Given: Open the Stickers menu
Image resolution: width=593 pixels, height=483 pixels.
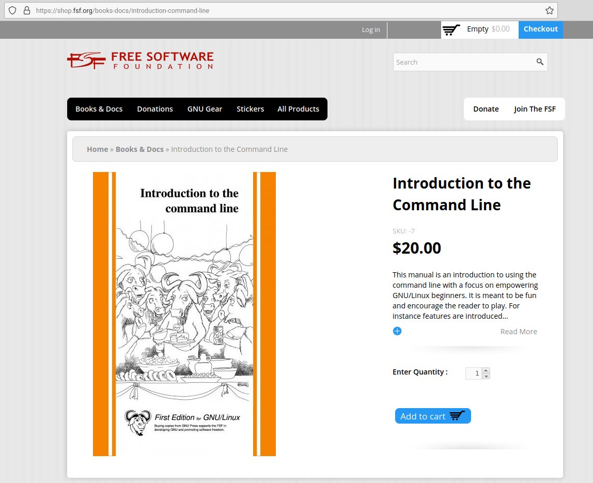Looking at the screenshot, I should [x=250, y=109].
